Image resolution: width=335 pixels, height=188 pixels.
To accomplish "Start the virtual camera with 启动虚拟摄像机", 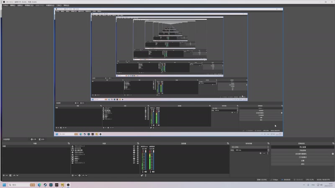I will (x=301, y=154).
